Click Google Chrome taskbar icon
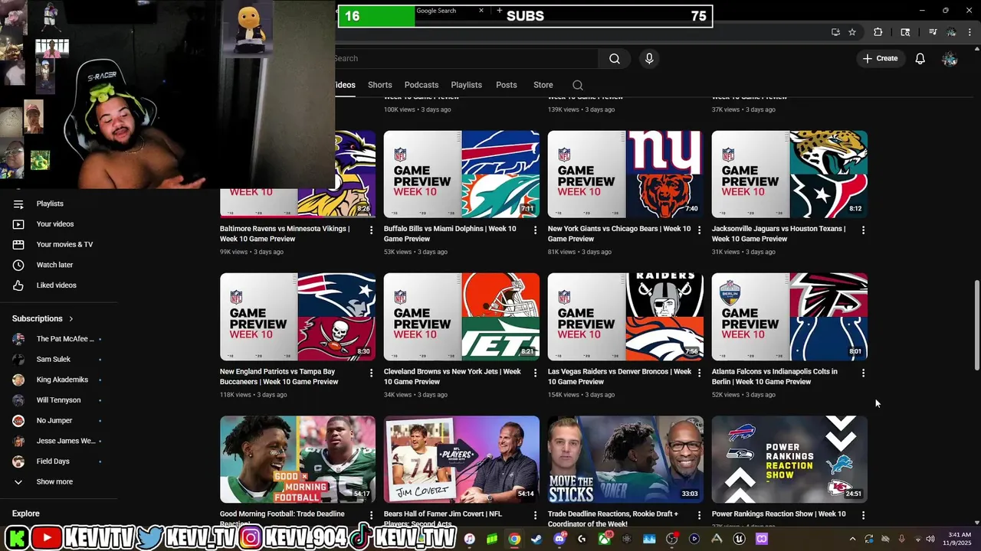The width and height of the screenshot is (981, 551). coord(514,539)
